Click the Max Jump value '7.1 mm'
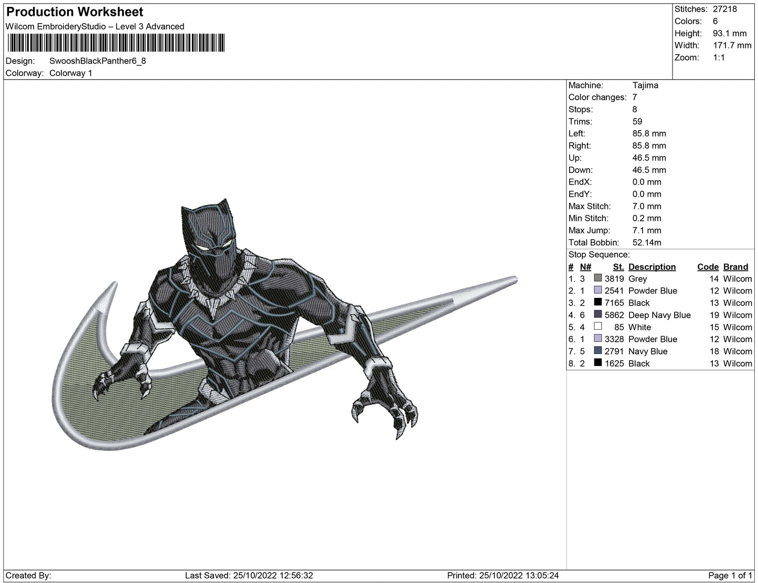The width and height of the screenshot is (758, 583). point(647,230)
